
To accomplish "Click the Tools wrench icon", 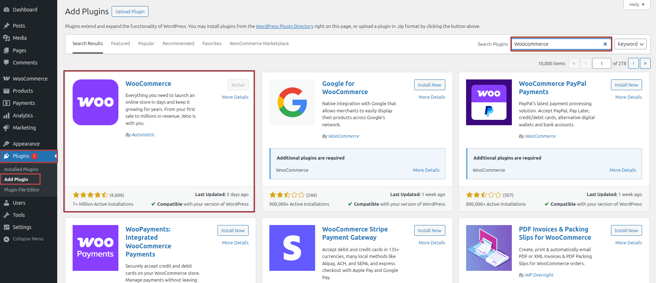I will tap(6, 215).
